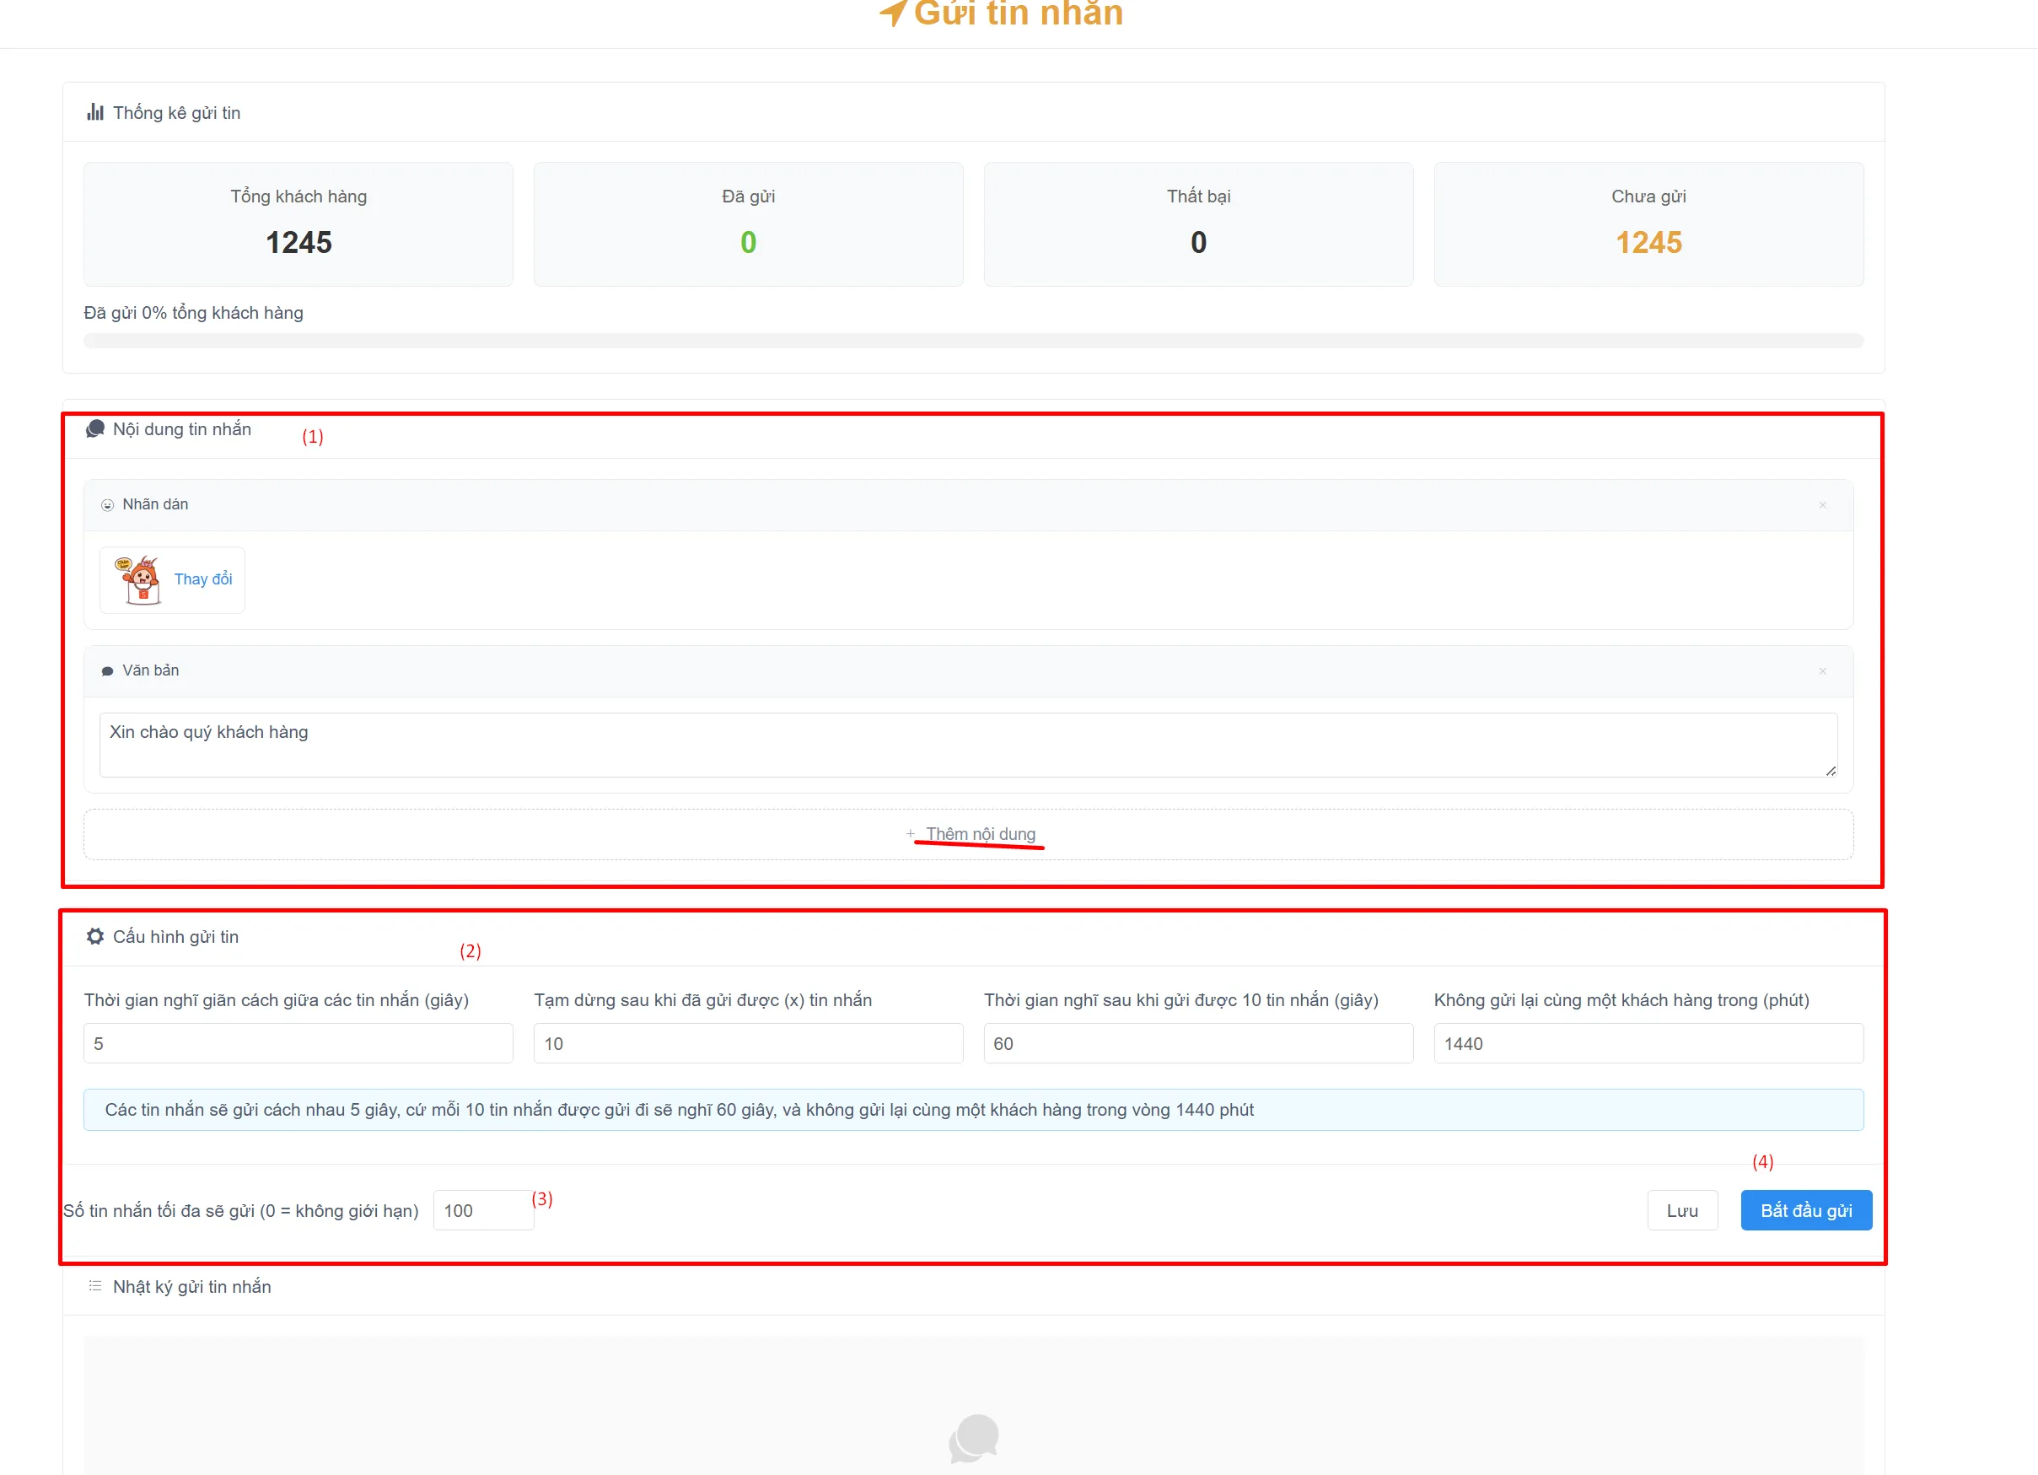This screenshot has width=2038, height=1475.
Task: Click the Chưa gửi 1245 card
Action: click(1649, 224)
